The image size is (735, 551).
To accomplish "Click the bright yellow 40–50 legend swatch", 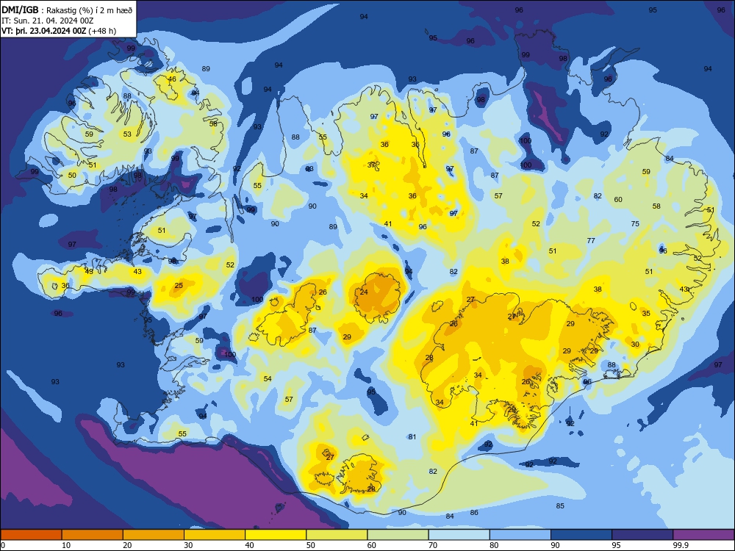I will tap(276, 535).
